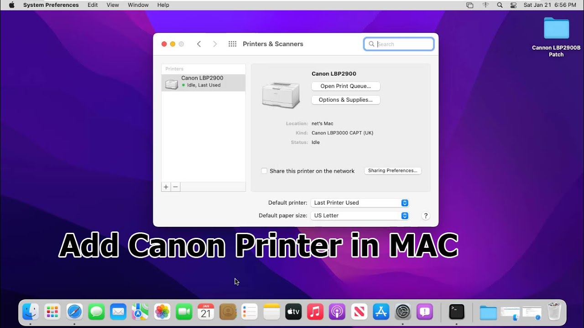
Task: Click the screen mirroring icon in menu bar
Action: click(x=470, y=5)
